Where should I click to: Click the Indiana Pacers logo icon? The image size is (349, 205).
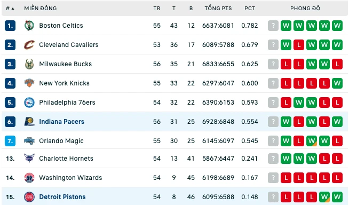click(29, 122)
